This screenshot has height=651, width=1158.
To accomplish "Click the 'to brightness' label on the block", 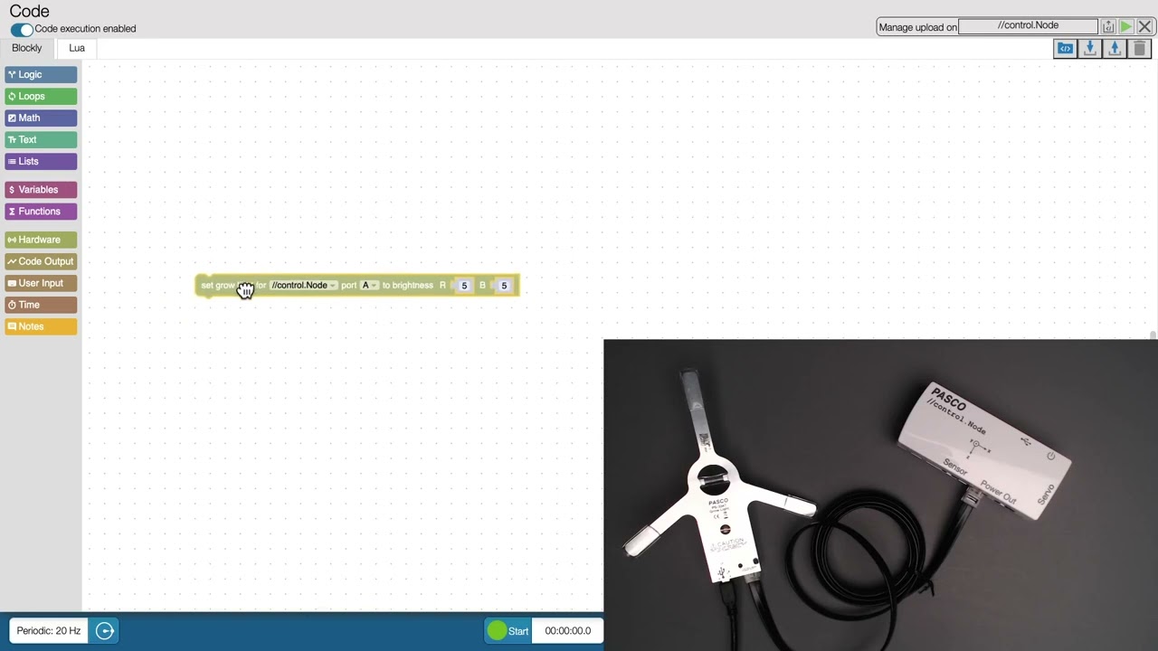I will (x=408, y=286).
